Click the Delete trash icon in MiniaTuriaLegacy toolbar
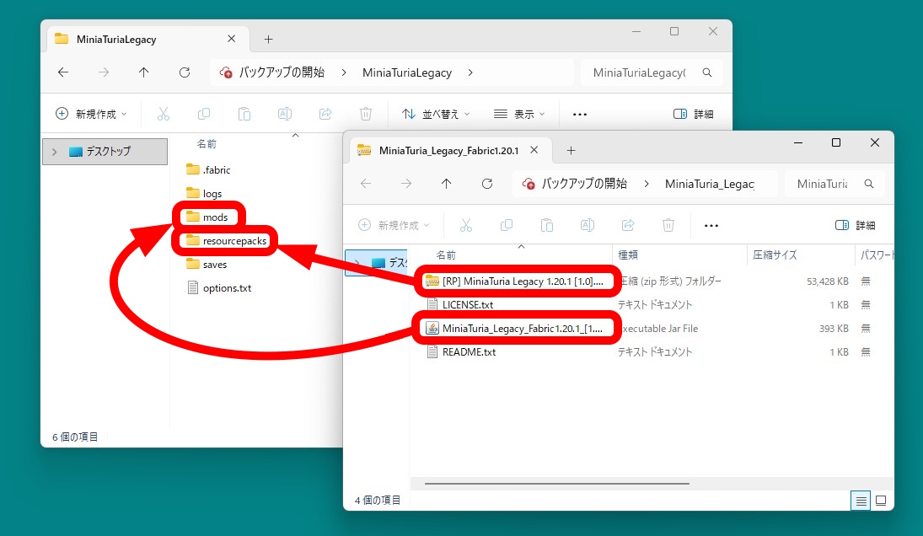 point(366,114)
